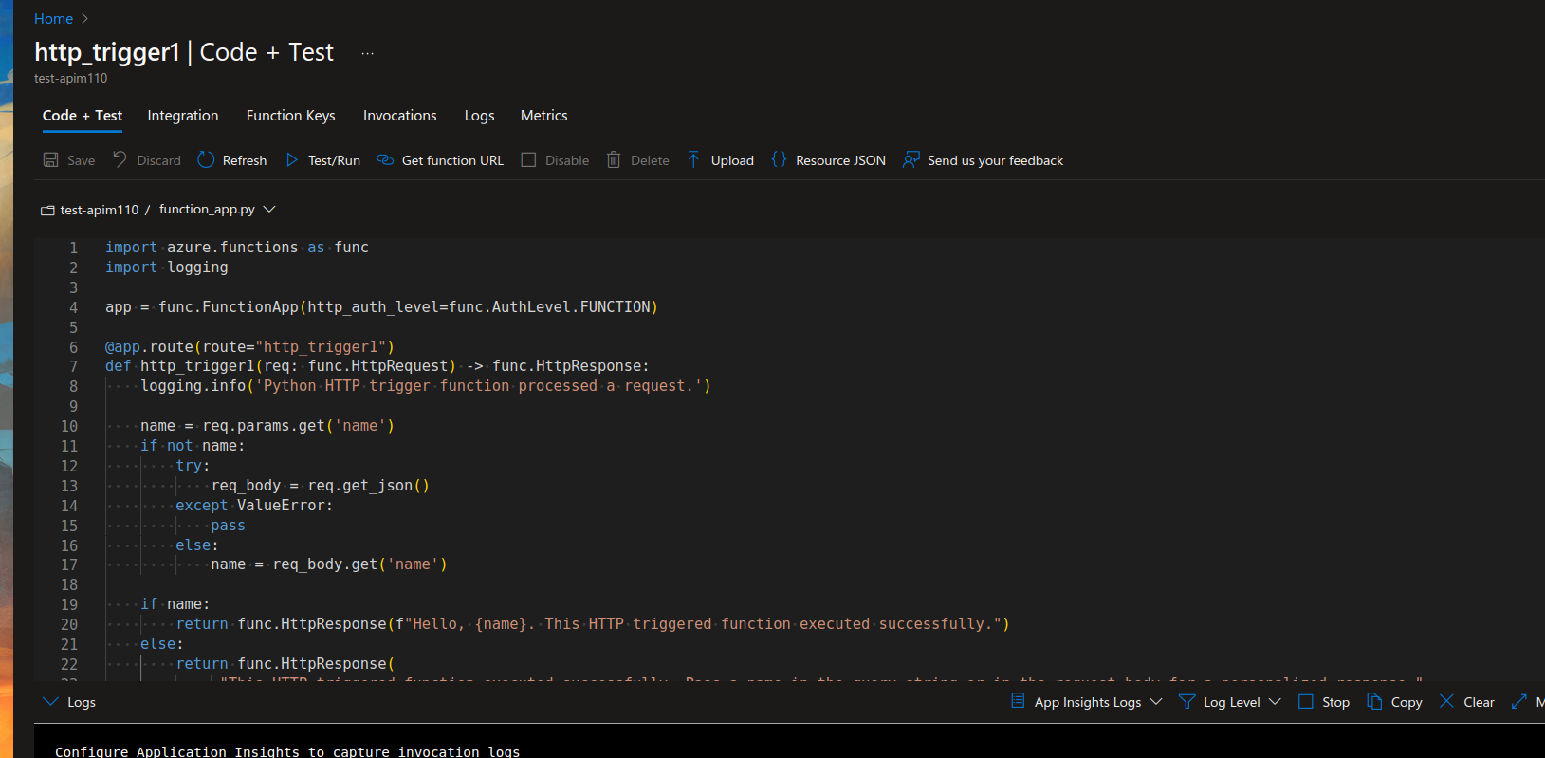Click the Resource JSON braces icon

pyautogui.click(x=779, y=159)
